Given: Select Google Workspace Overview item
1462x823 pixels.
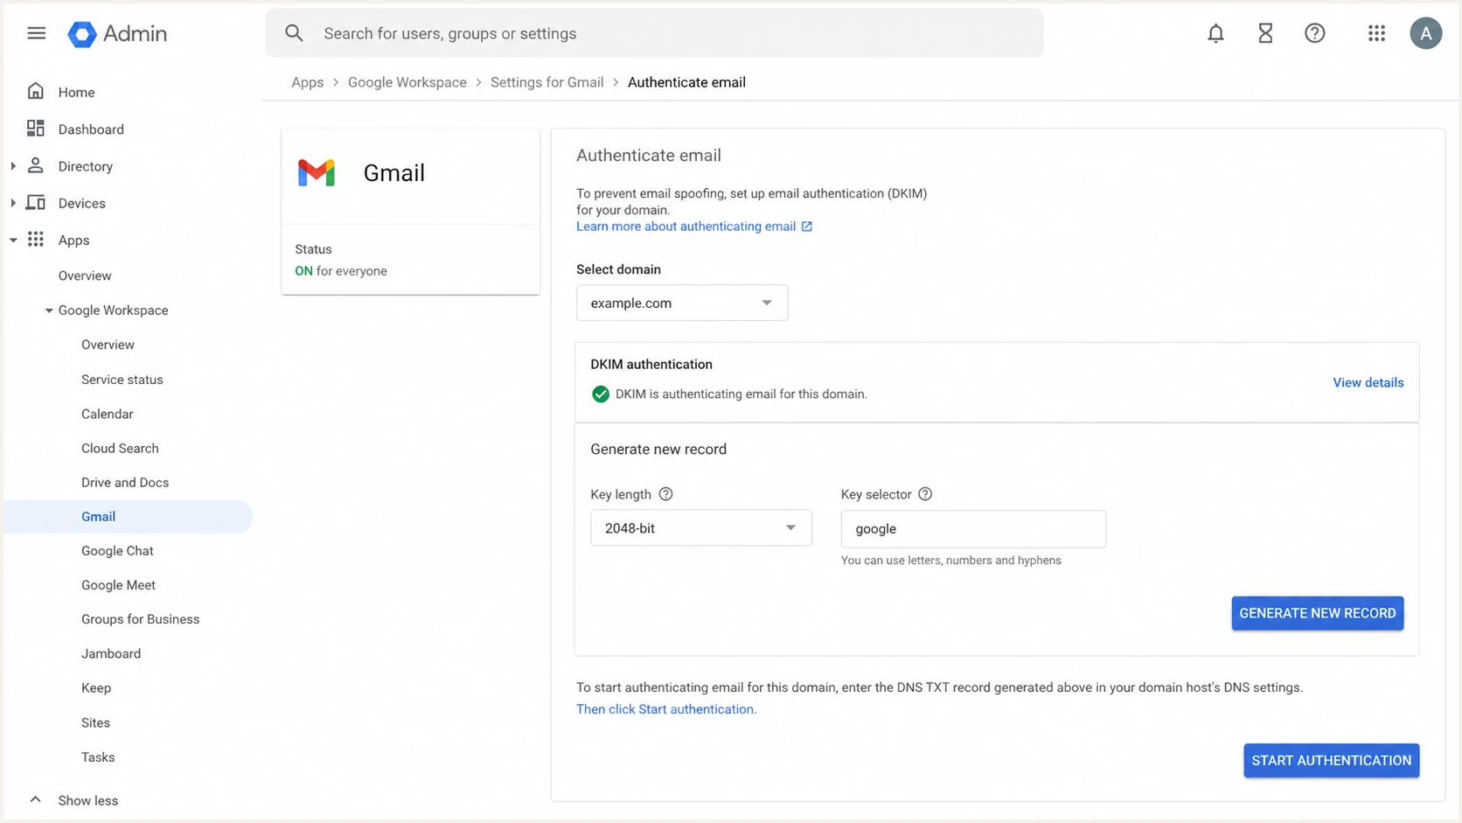Looking at the screenshot, I should (108, 345).
